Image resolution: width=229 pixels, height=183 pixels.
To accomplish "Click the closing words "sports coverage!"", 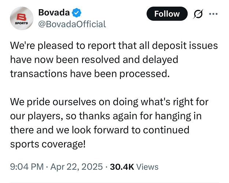I will pyautogui.click(x=48, y=143).
